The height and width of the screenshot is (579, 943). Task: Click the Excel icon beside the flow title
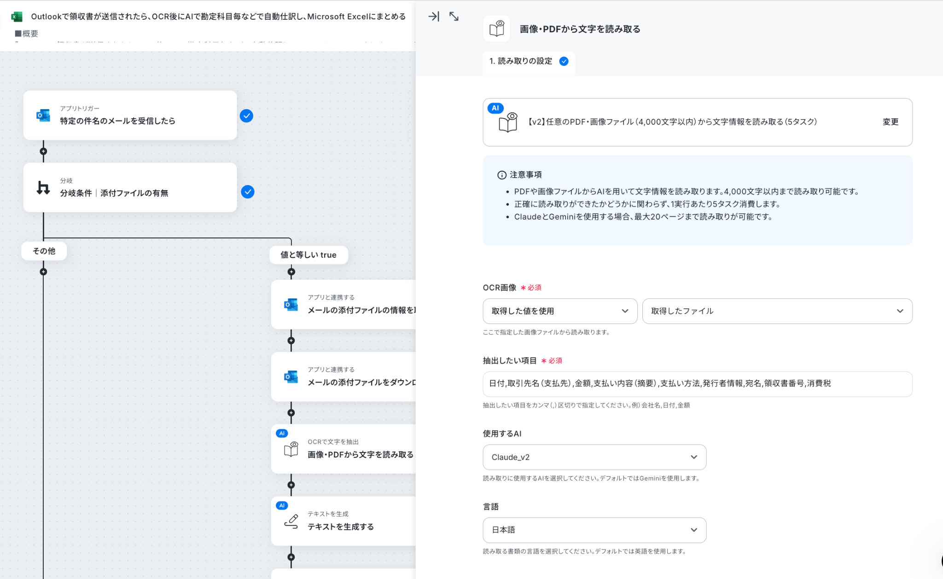point(17,17)
